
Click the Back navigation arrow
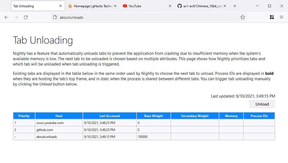[x=6, y=17]
